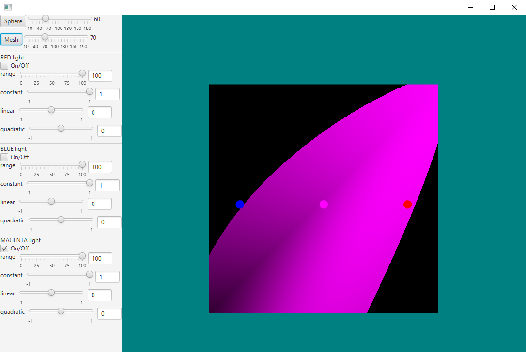Enable the BLUE light On/Off checkbox

tap(5, 157)
